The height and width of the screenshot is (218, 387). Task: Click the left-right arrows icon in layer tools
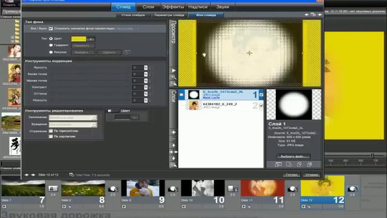[x=174, y=152]
